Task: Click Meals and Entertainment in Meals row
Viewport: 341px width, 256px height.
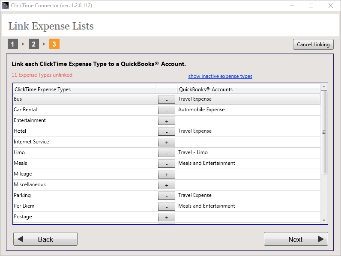Action: tap(206, 163)
